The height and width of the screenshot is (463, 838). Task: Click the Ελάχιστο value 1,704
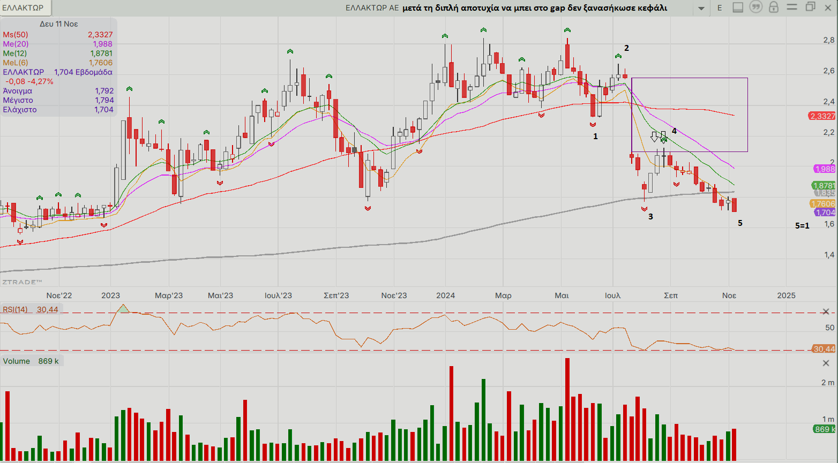pos(104,110)
